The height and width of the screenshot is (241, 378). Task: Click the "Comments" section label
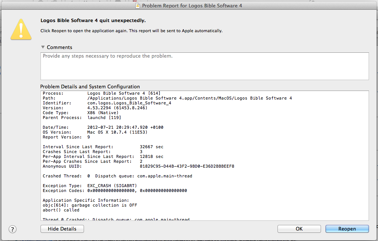point(60,47)
